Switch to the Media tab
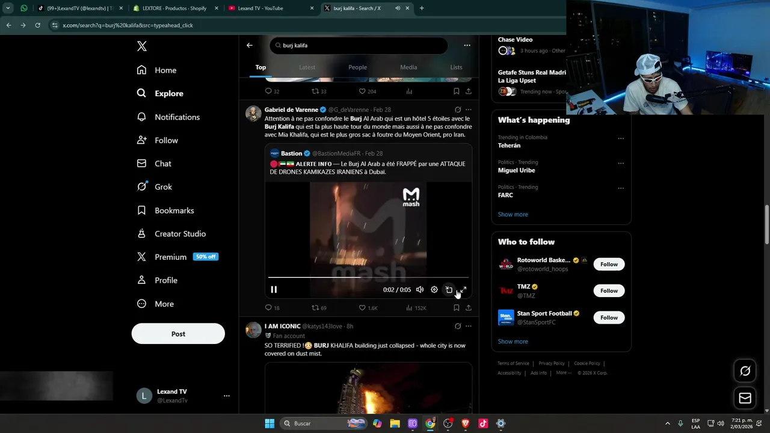This screenshot has height=433, width=770. (408, 67)
